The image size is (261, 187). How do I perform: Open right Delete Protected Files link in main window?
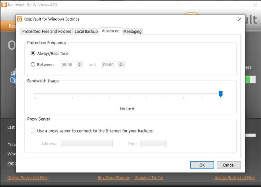coord(235,178)
